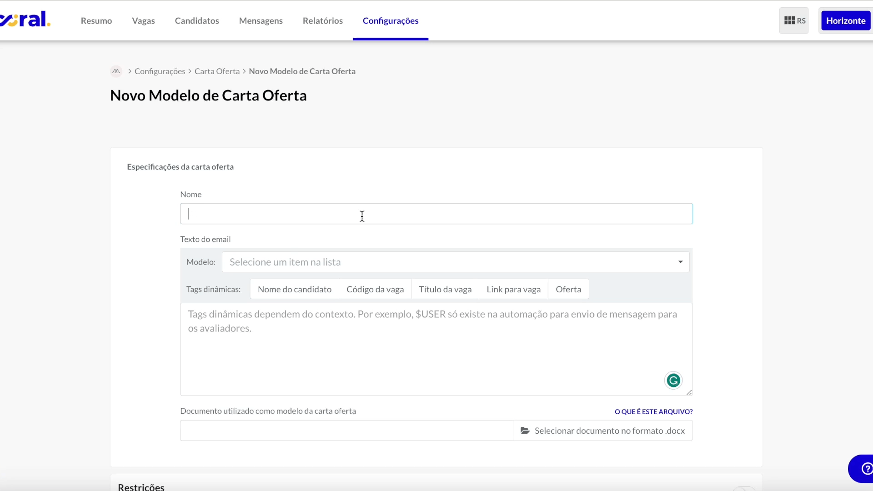Navigate to Configurações in the breadcrumb
Image resolution: width=873 pixels, height=491 pixels.
(160, 71)
